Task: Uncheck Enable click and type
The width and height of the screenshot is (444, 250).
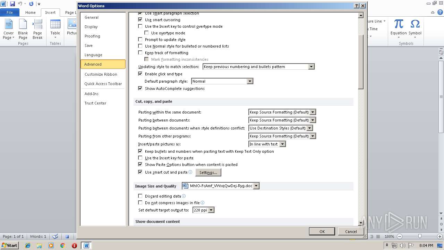Action: pyautogui.click(x=140, y=74)
